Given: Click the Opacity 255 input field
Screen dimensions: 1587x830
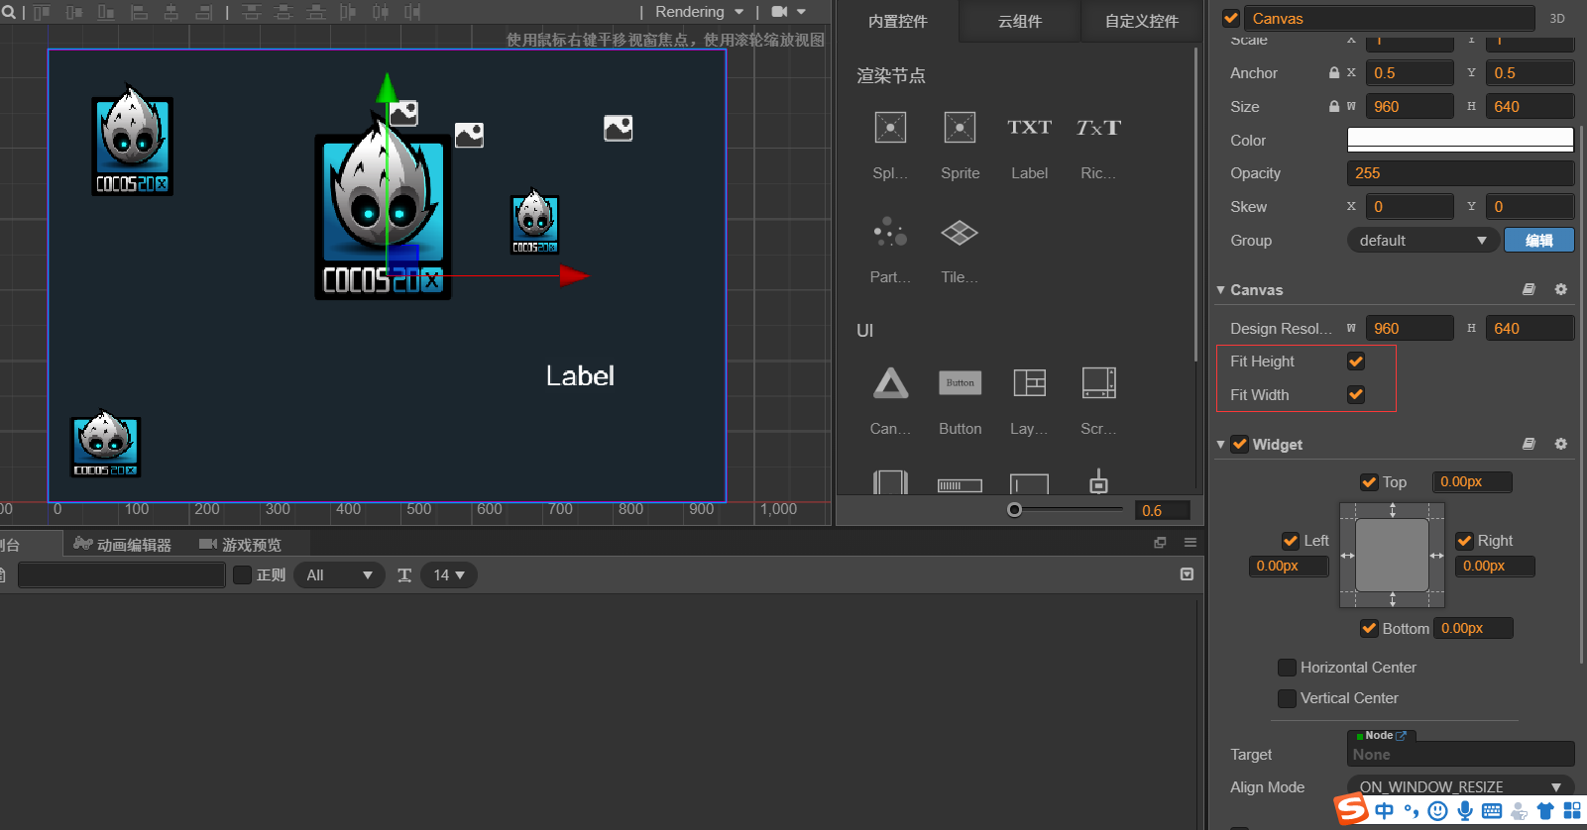Looking at the screenshot, I should [x=1460, y=173].
